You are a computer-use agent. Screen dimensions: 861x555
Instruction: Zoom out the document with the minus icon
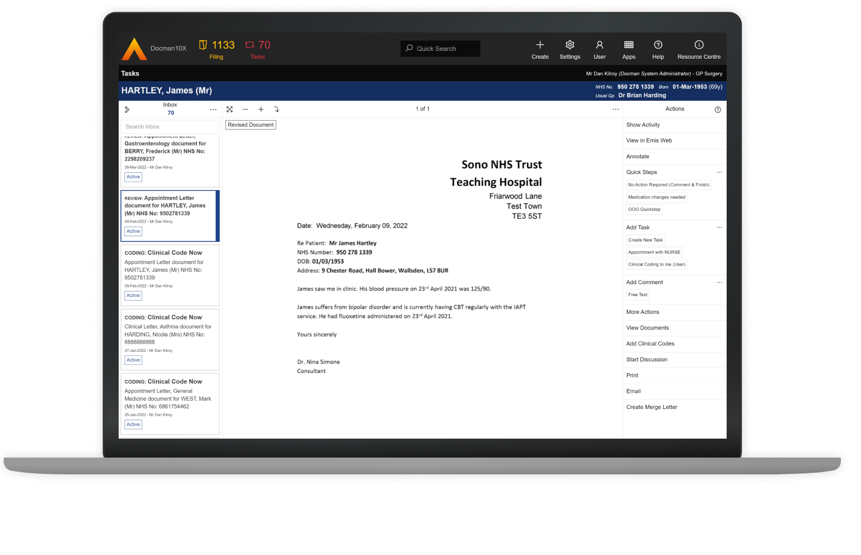pyautogui.click(x=245, y=109)
